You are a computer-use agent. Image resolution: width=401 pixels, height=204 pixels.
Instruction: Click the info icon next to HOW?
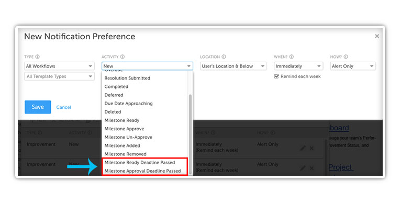[346, 56]
